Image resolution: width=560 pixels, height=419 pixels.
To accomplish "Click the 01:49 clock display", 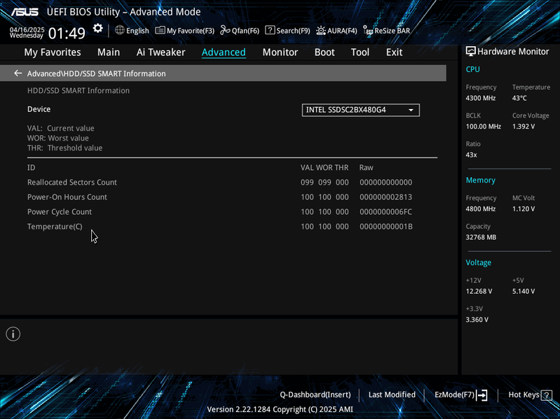I will coord(67,33).
